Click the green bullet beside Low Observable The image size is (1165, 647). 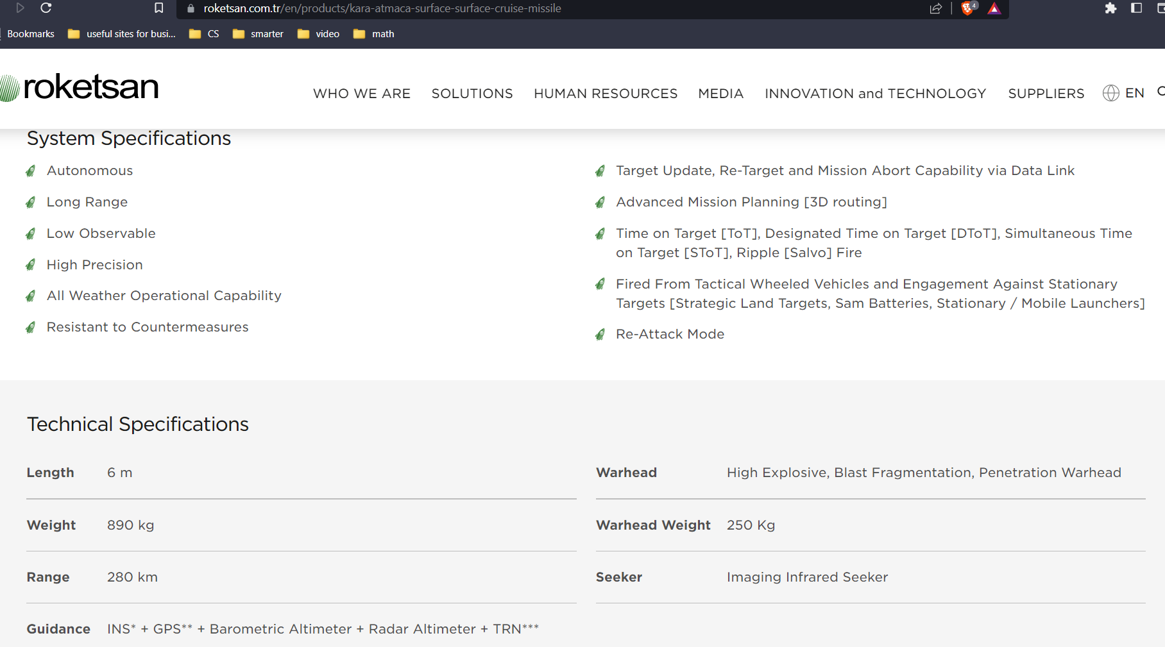pyautogui.click(x=30, y=233)
